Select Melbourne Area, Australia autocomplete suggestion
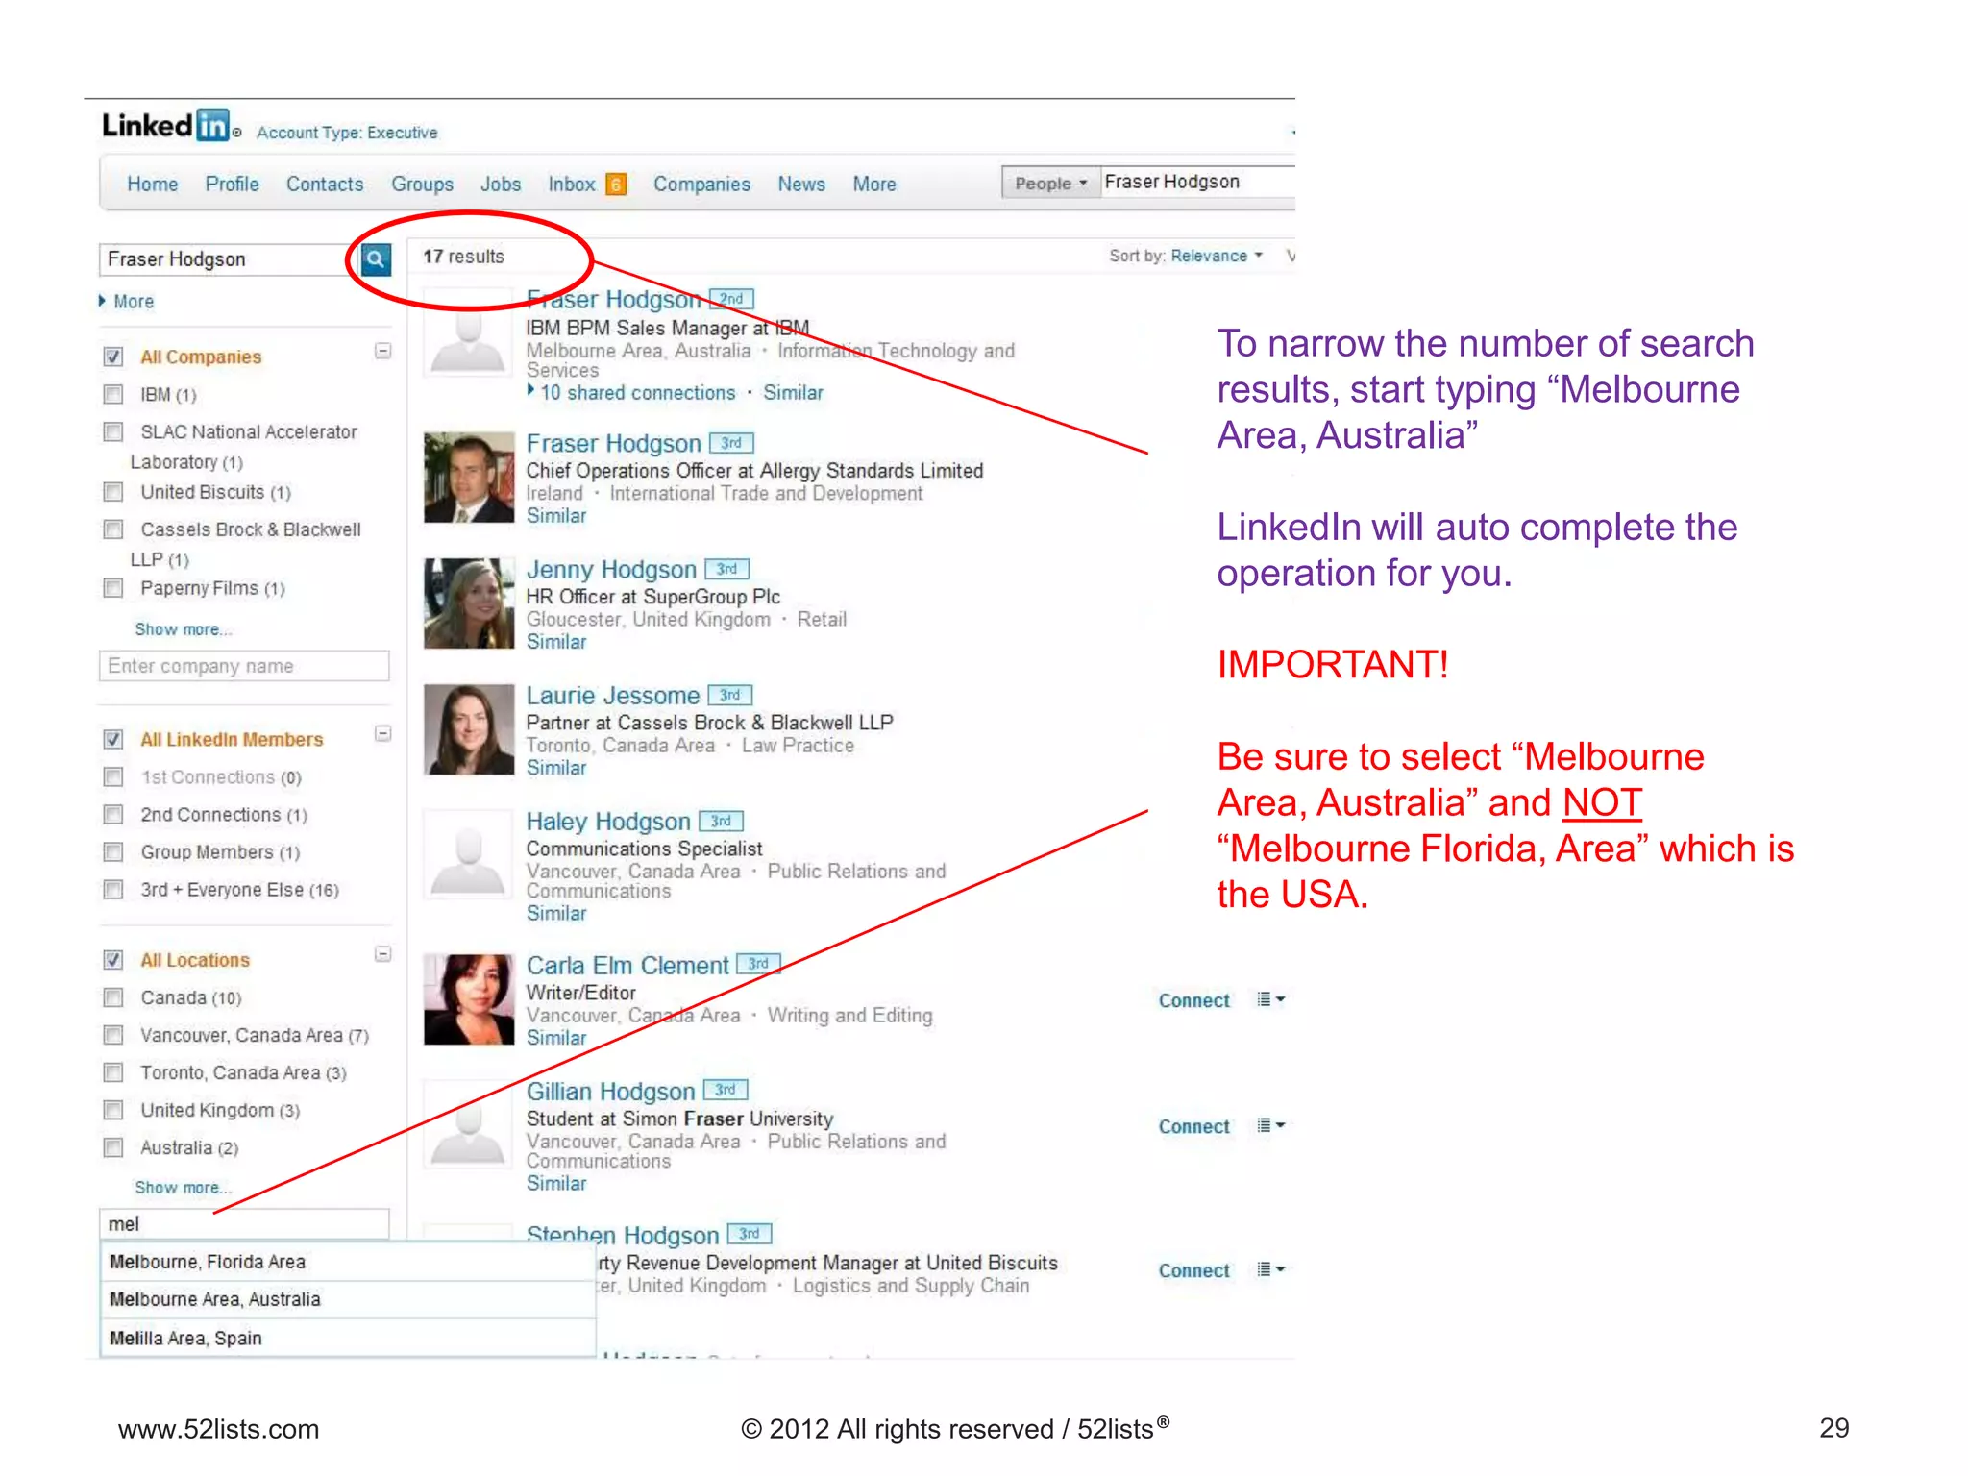1968x1476 pixels. pyautogui.click(x=215, y=1299)
